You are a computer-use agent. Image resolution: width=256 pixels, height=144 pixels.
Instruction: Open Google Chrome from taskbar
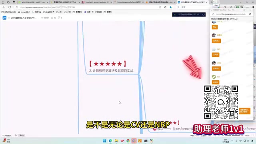128,141
